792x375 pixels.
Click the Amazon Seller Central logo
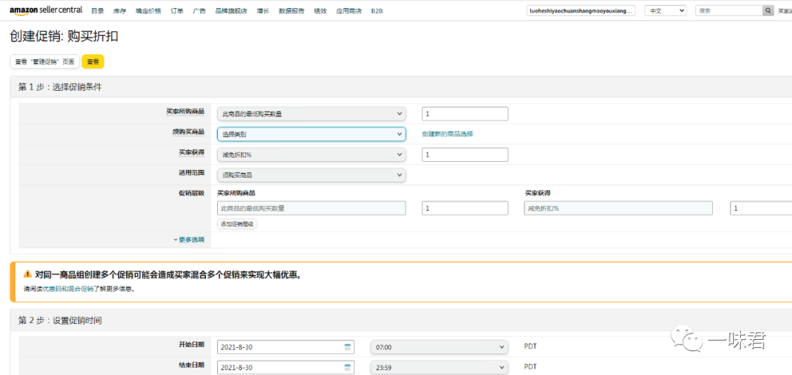click(x=46, y=10)
